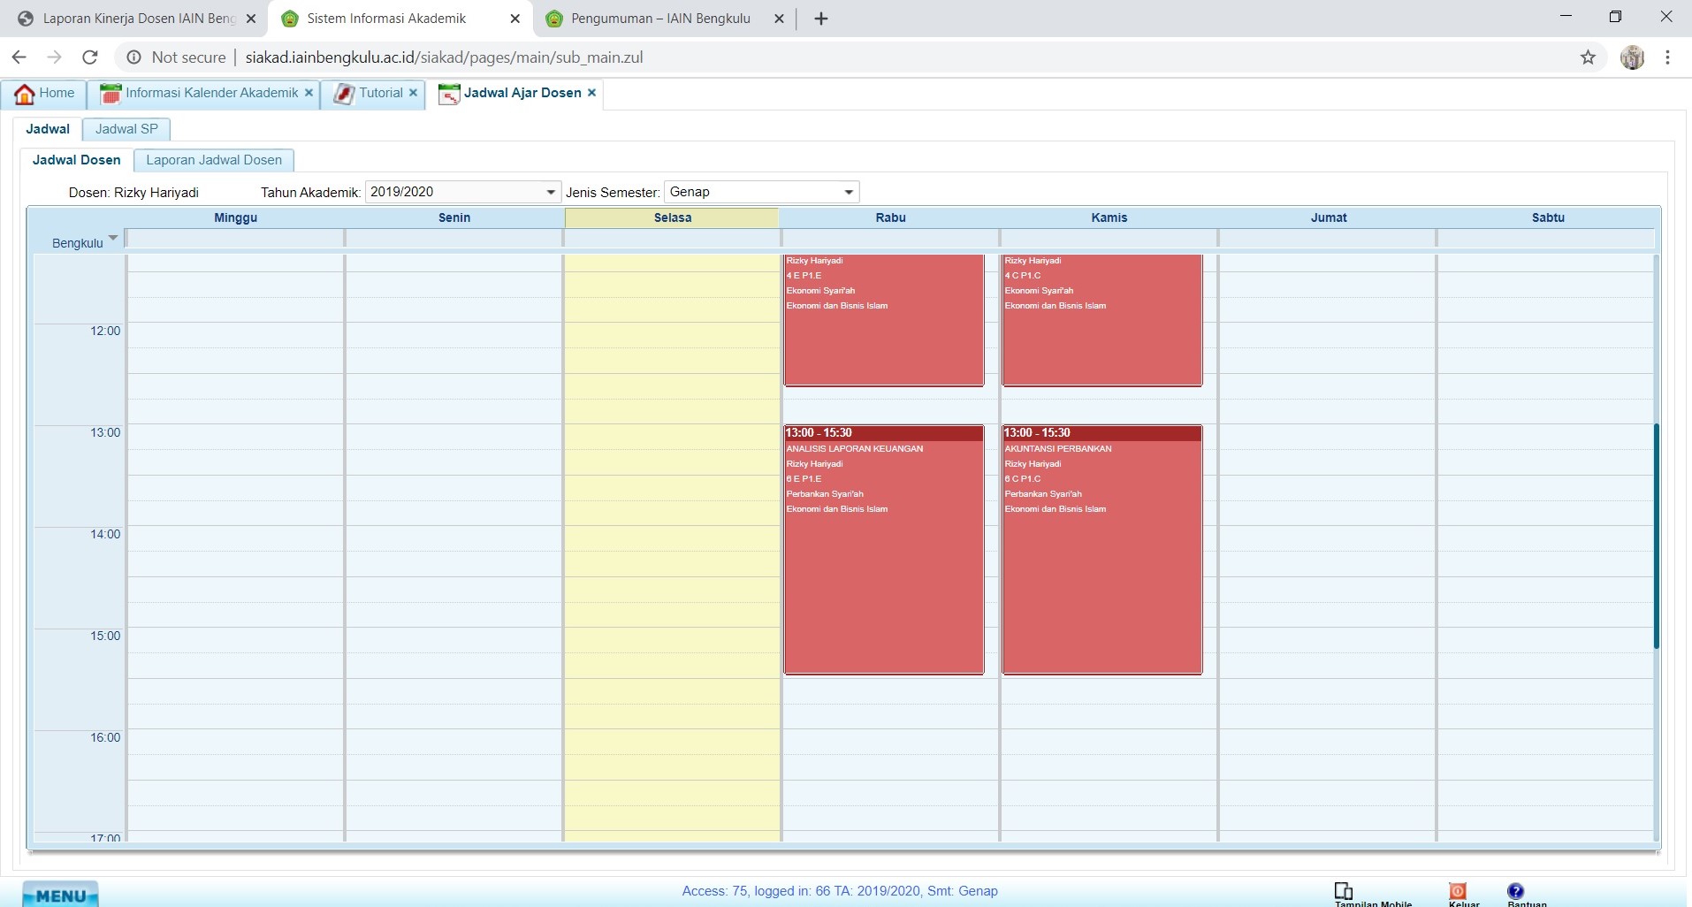Open the Bengkulu timezone dropdown arrow
Viewport: 1692px width, 907px height.
(x=112, y=239)
